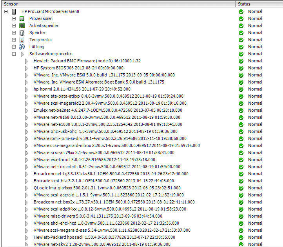The width and height of the screenshot is (283, 247).
Task: Expand the Speicher node
Action: (14, 33)
